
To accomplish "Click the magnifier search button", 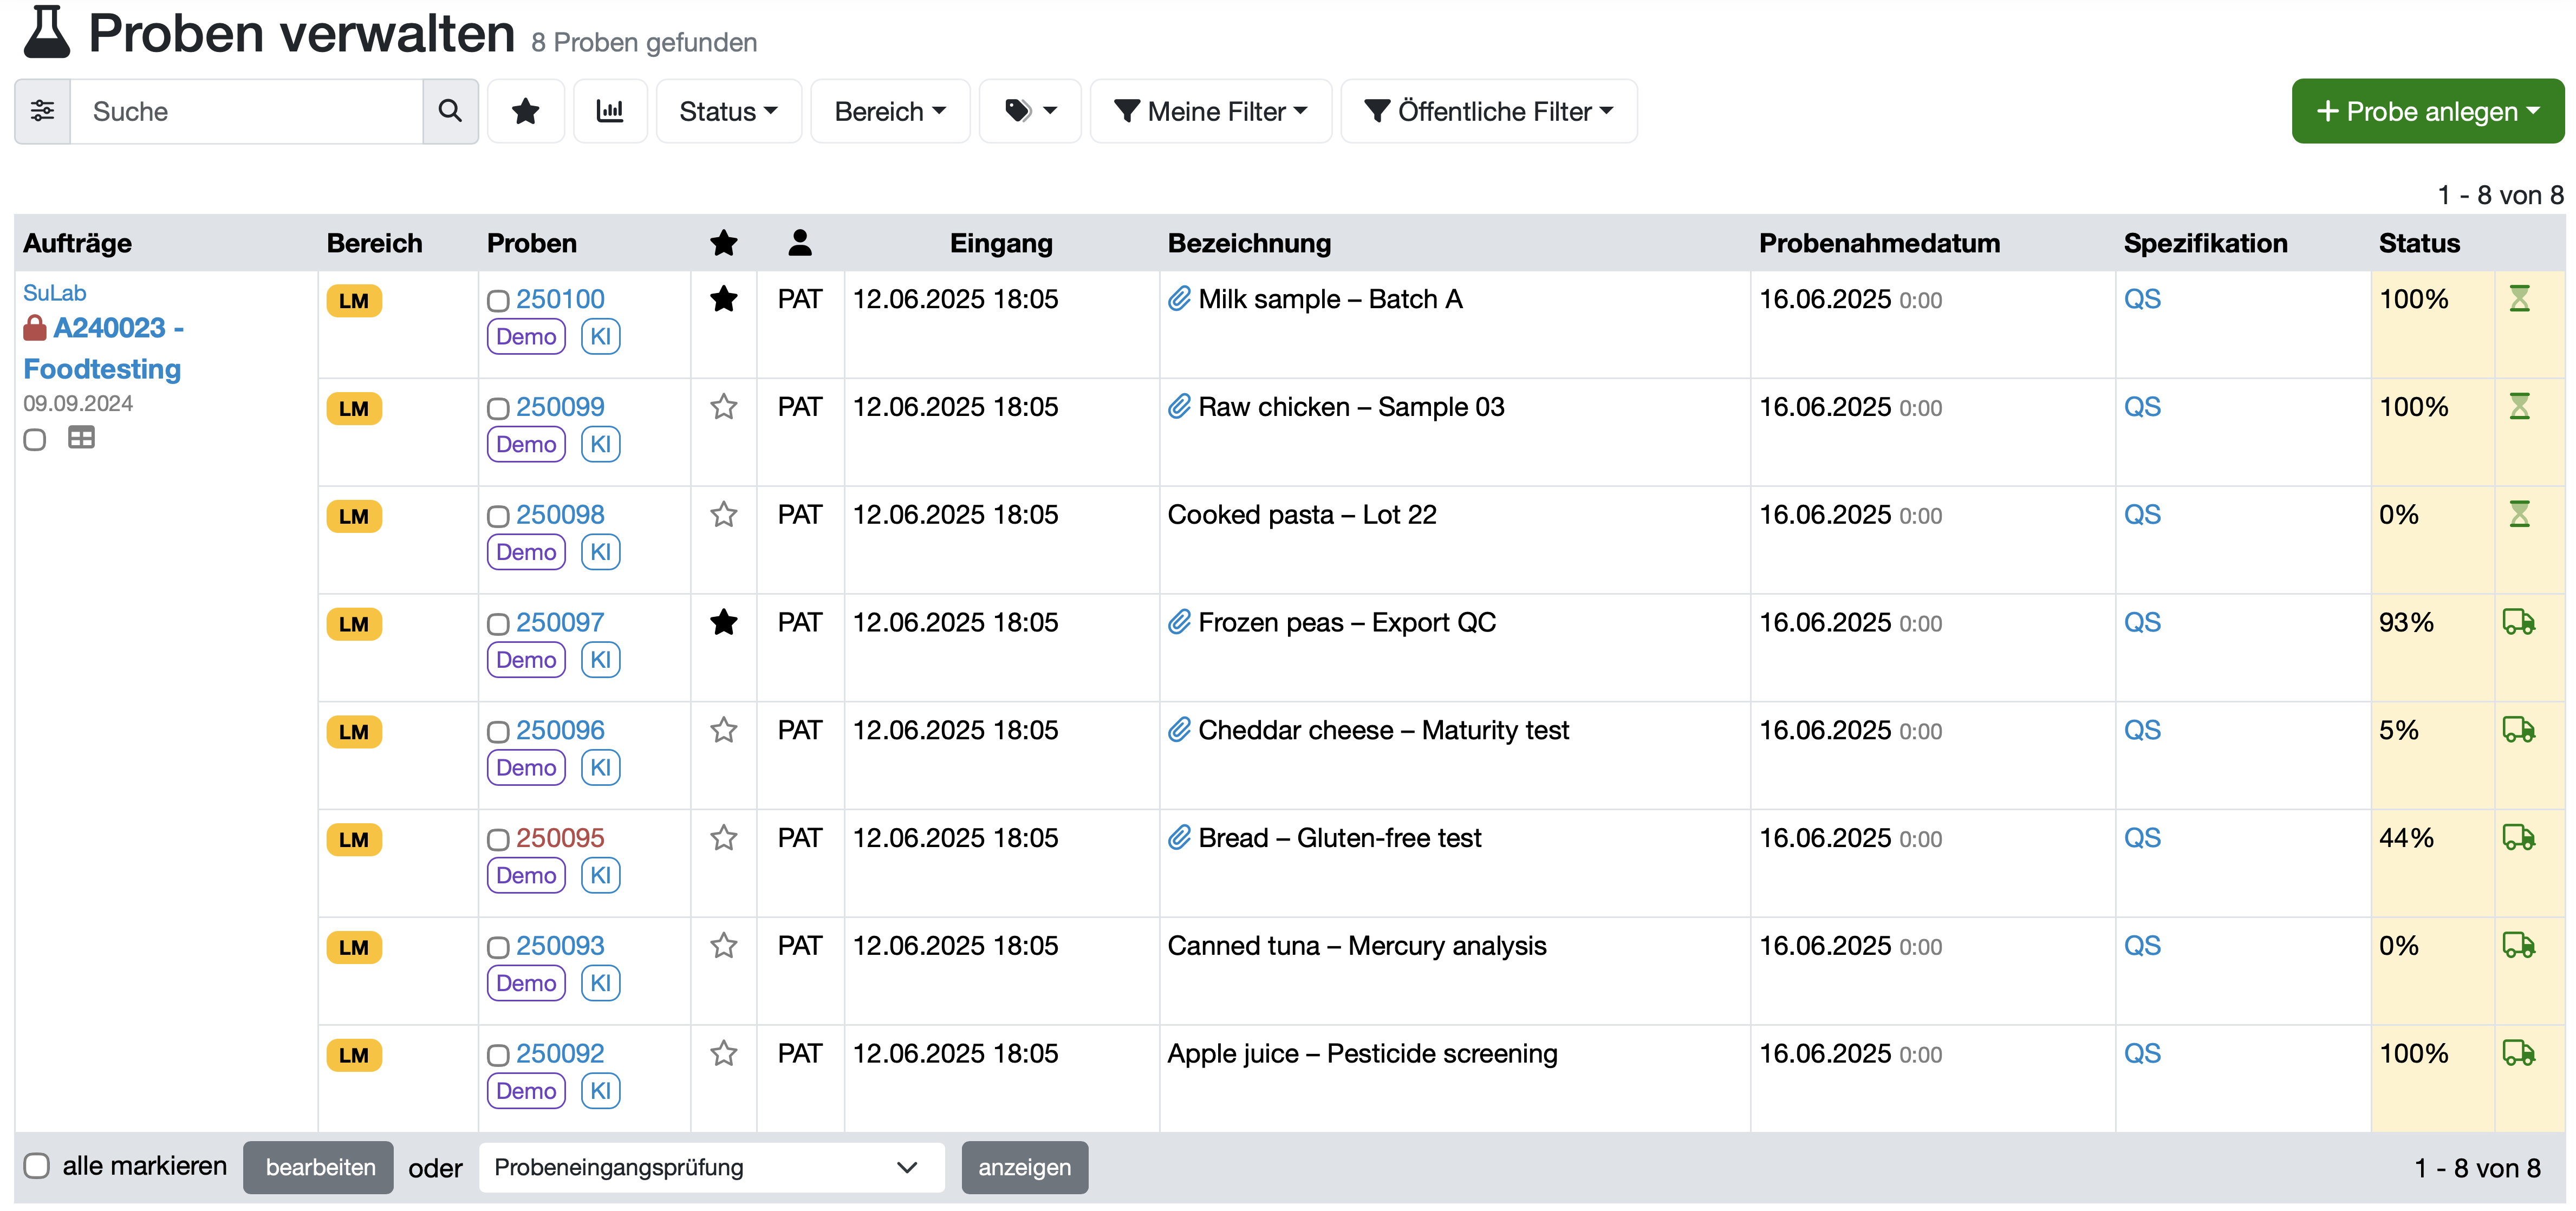I will click(450, 111).
